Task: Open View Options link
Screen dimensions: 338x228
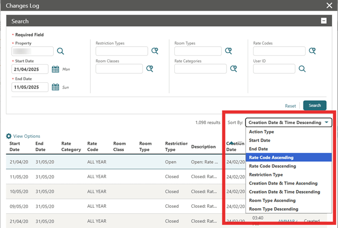Action: [27, 136]
